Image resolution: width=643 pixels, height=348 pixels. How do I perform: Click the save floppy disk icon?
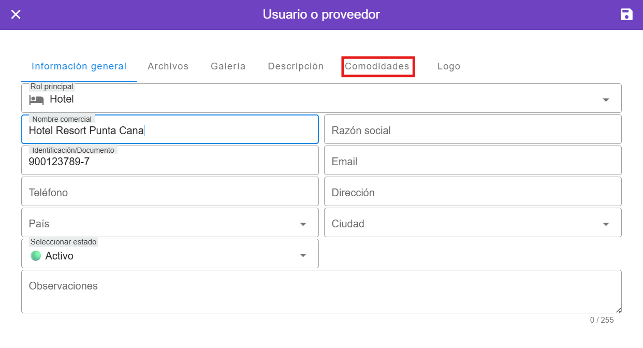click(x=626, y=15)
